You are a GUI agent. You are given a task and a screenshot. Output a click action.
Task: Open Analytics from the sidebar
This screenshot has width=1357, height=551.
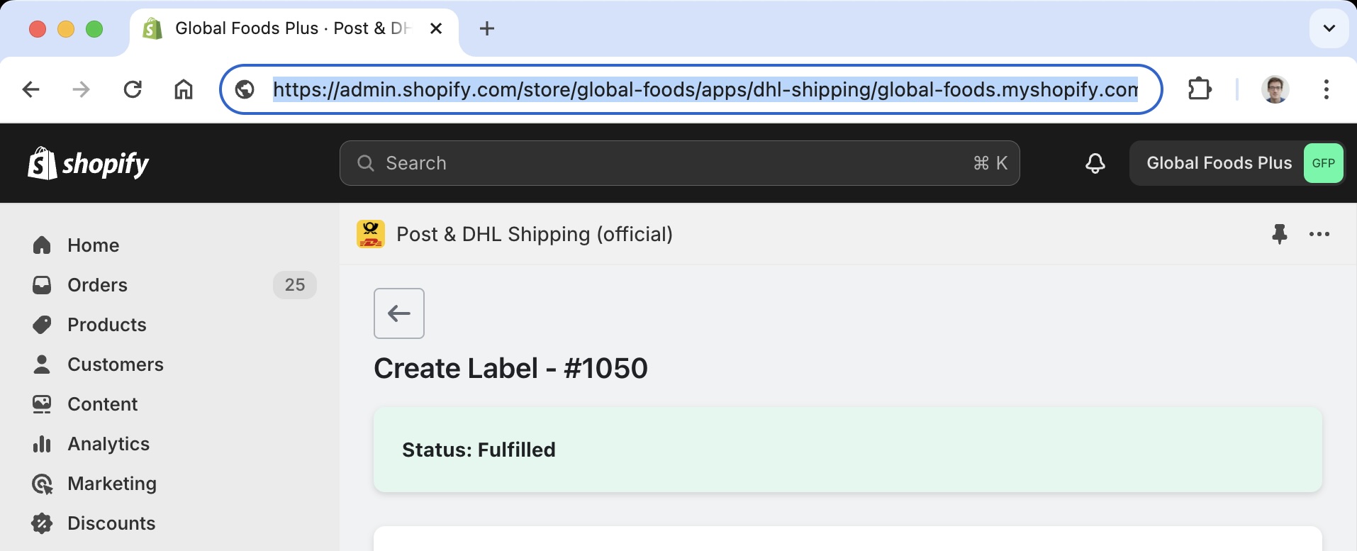coord(108,444)
